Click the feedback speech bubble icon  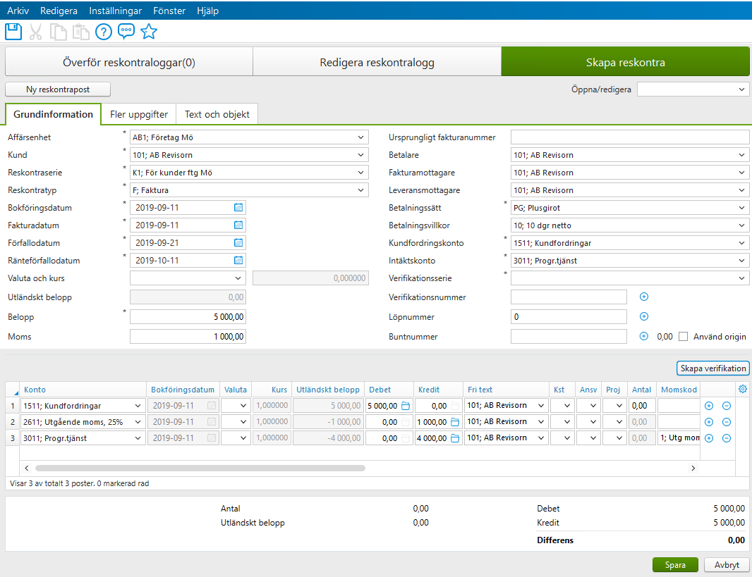126,31
